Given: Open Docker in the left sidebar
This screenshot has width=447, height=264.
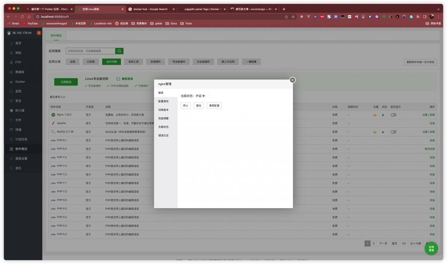Looking at the screenshot, I should (20, 82).
